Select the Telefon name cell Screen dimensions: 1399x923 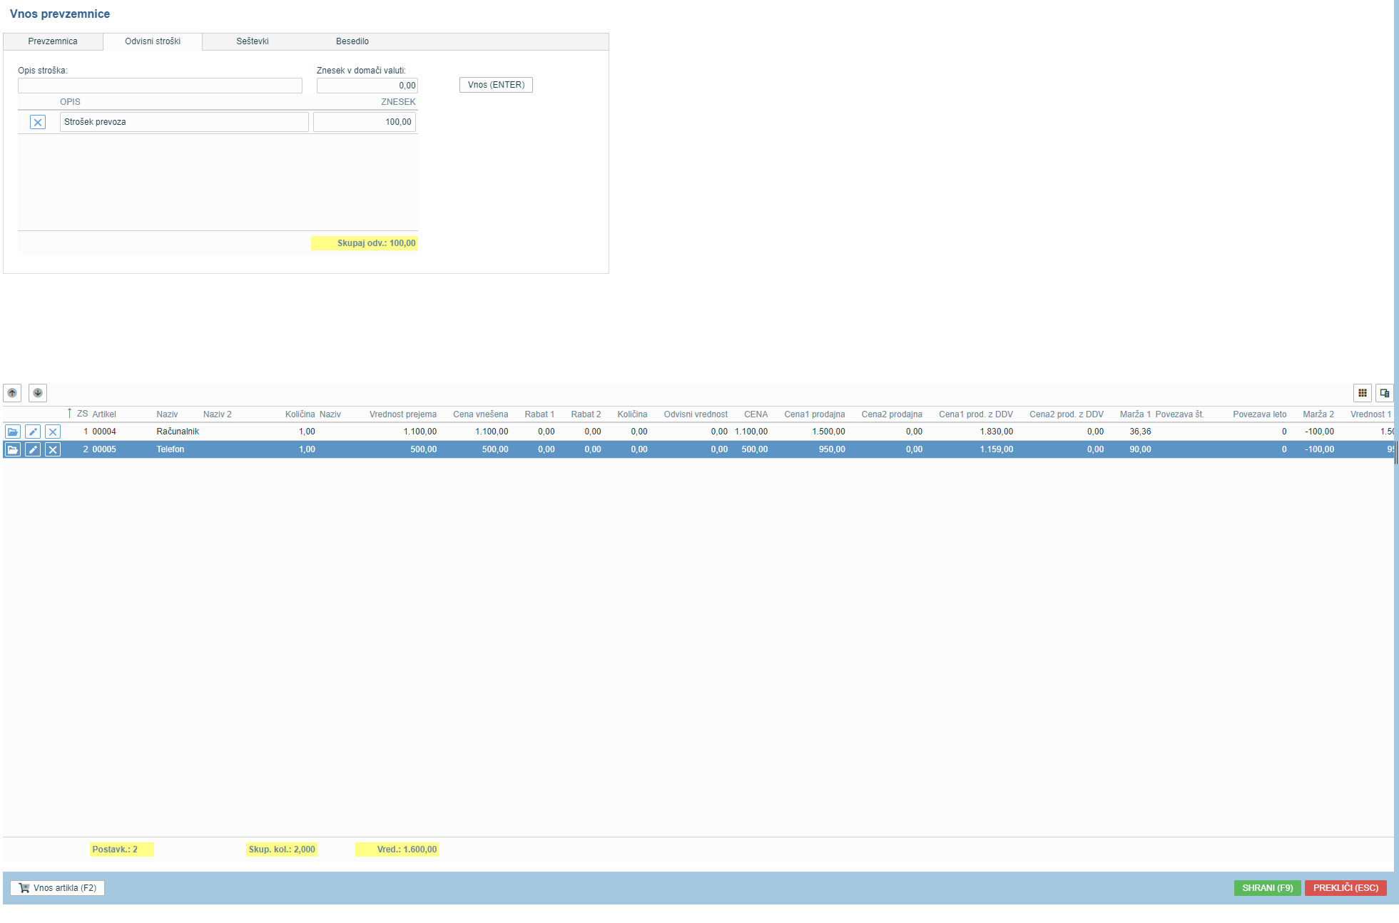171,449
